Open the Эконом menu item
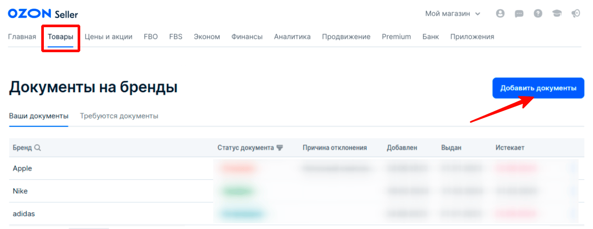The image size is (593, 229). pyautogui.click(x=207, y=37)
